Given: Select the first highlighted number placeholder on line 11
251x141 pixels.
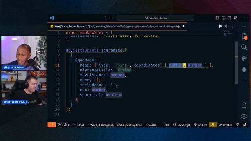Looking at the screenshot, I should [176, 65].
